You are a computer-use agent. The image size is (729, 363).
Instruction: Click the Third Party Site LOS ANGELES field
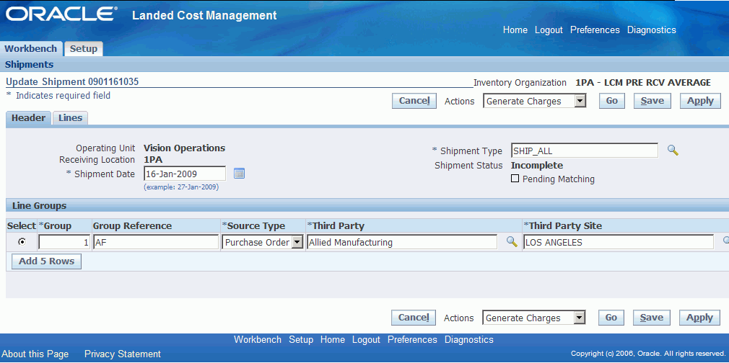(x=619, y=242)
